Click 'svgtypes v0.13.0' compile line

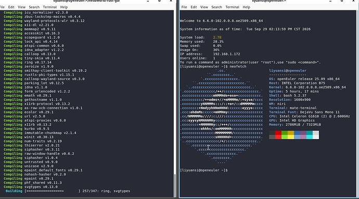click(31, 187)
